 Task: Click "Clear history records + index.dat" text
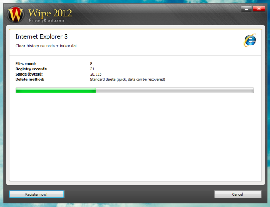pyautogui.click(x=46, y=46)
